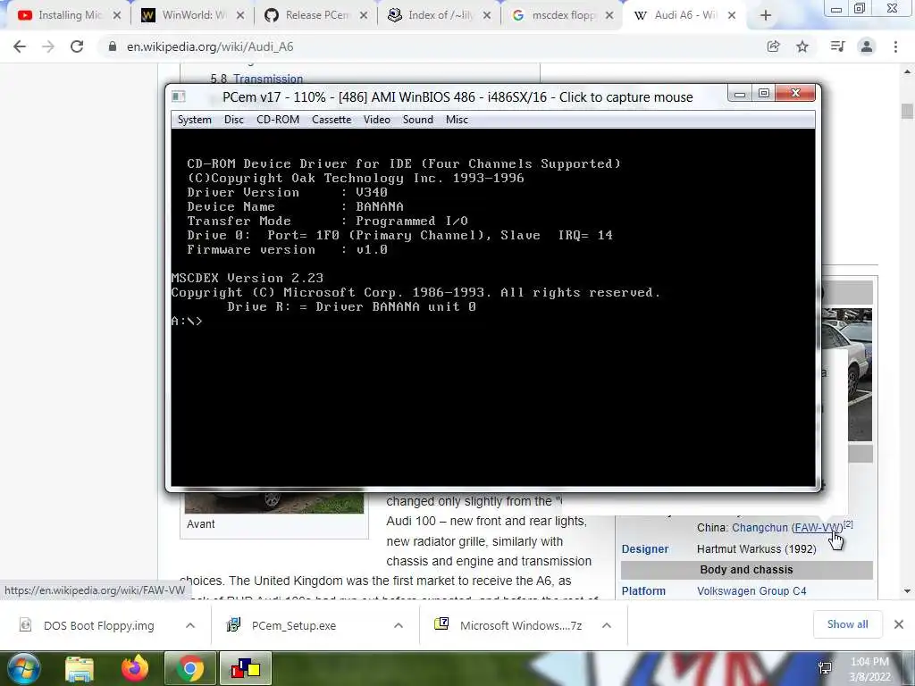The width and height of the screenshot is (915, 686).
Task: Open PCem Sound menu
Action: point(418,120)
